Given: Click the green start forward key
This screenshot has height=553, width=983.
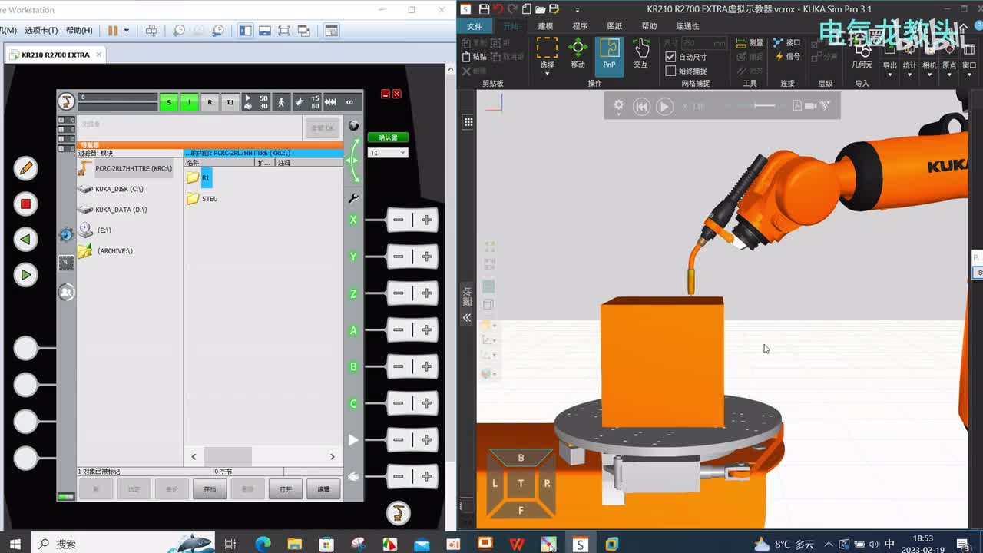Looking at the screenshot, I should point(25,274).
